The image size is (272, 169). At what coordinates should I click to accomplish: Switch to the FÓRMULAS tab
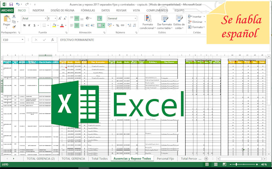click(x=88, y=10)
